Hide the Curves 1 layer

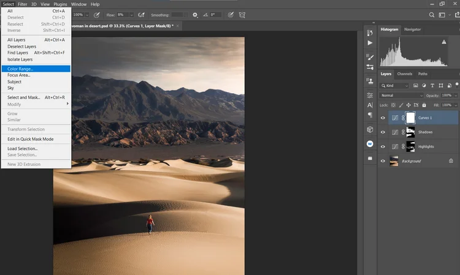pos(383,118)
